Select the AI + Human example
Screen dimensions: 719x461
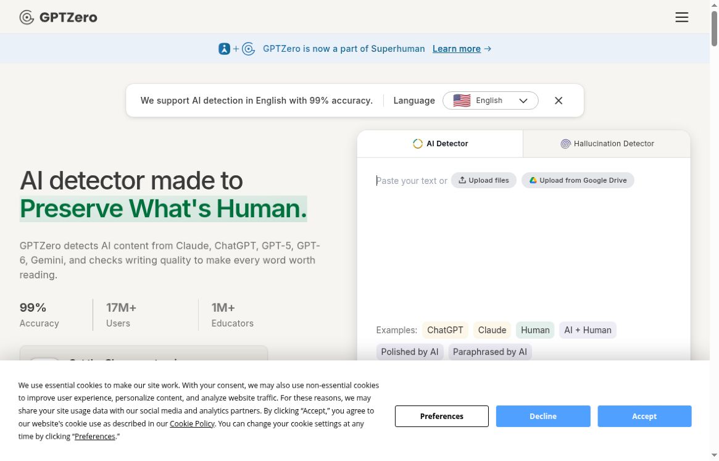coord(588,330)
